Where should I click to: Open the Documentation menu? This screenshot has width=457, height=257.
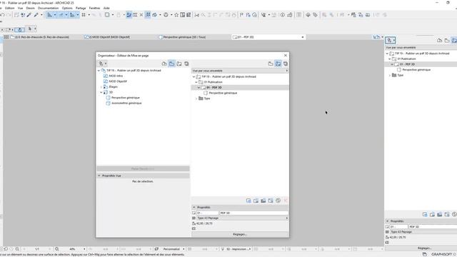pyautogui.click(x=48, y=8)
